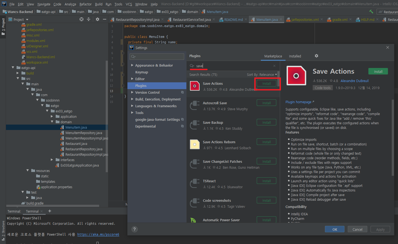Click the locate target icon in Project panel

[82, 19]
